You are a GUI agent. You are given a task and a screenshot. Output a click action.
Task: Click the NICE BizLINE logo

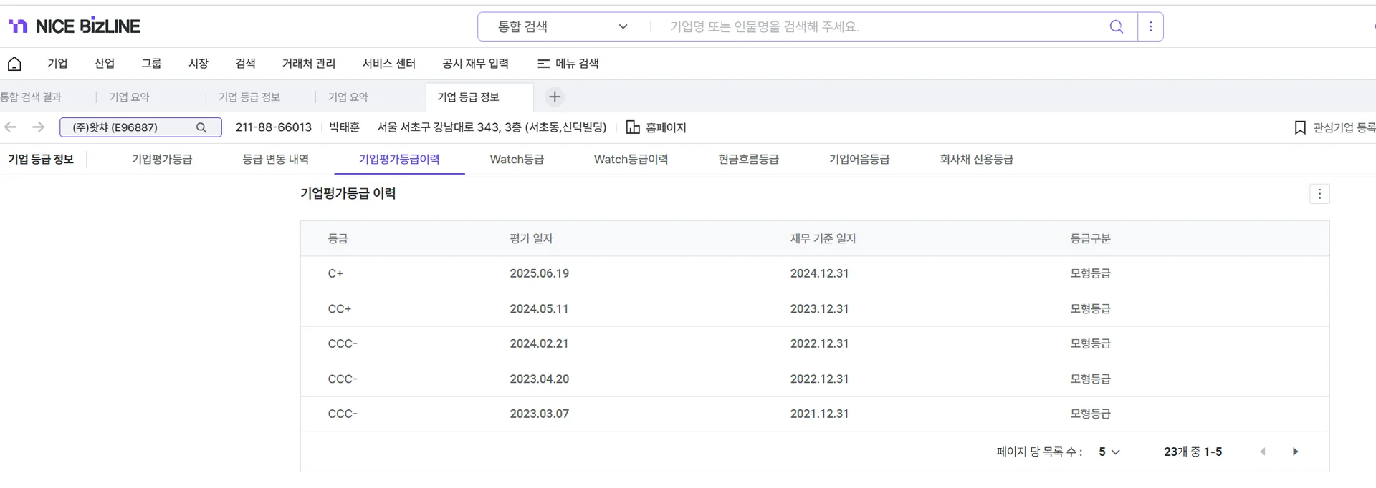(x=75, y=26)
